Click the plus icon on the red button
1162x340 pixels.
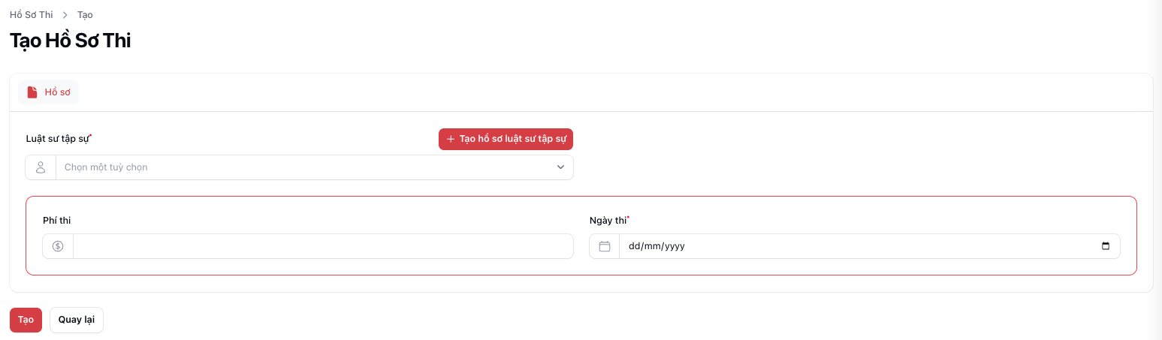451,140
